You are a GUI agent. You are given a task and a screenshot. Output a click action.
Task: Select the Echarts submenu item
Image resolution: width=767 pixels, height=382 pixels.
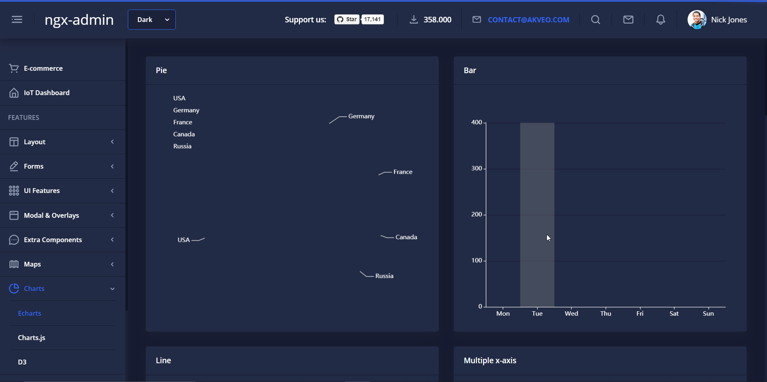30,313
